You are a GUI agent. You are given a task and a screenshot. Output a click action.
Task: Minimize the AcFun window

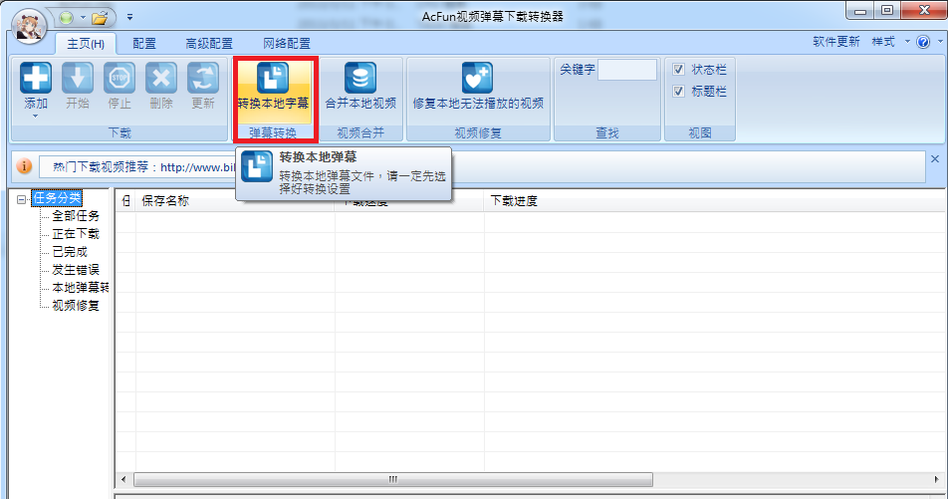(x=860, y=11)
